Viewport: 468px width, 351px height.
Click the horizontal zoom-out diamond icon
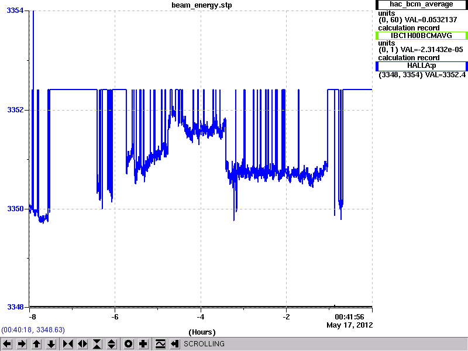click(82, 344)
